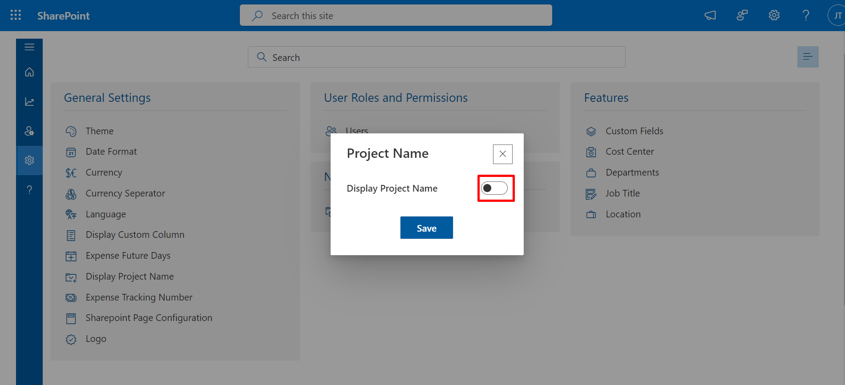Open the Users link
Screen dimensions: 845x385
tap(357, 130)
